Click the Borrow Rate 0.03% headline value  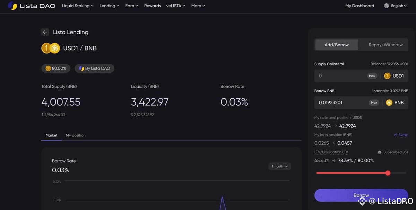(234, 102)
